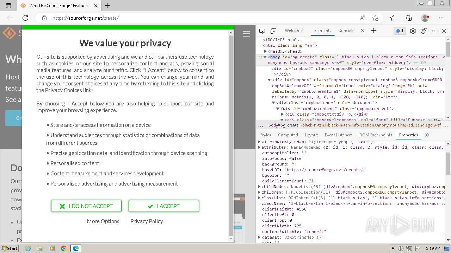Open the Customize DevTools three-dot menu
The width and height of the screenshot is (451, 253).
pos(435,31)
